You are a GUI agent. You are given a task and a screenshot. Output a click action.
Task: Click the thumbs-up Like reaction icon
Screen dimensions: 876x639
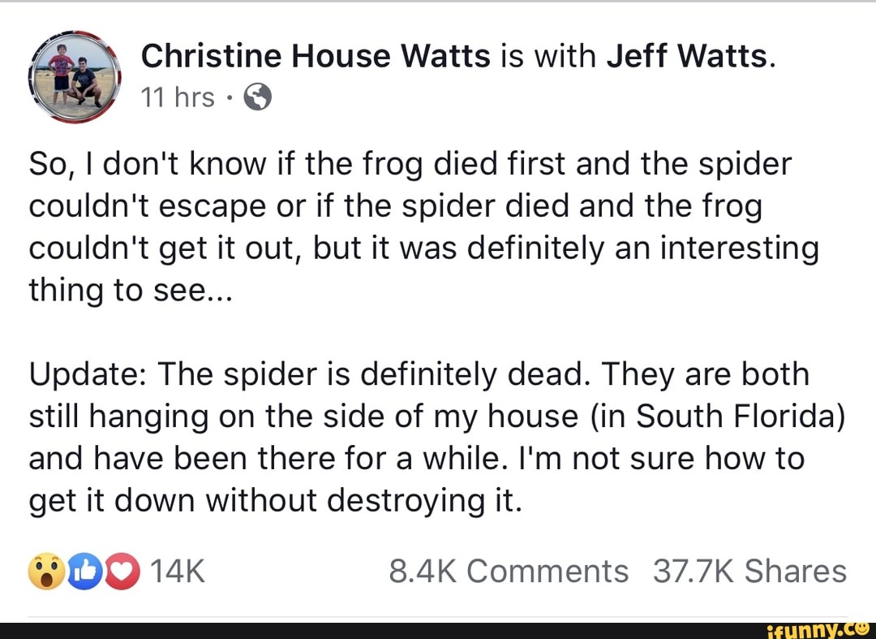[x=85, y=571]
